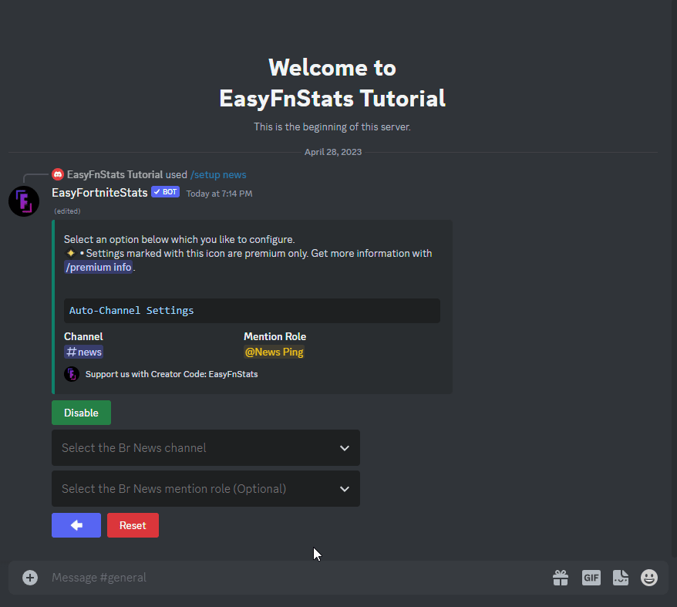
Task: Click the /premium info command mention
Action: coord(99,268)
